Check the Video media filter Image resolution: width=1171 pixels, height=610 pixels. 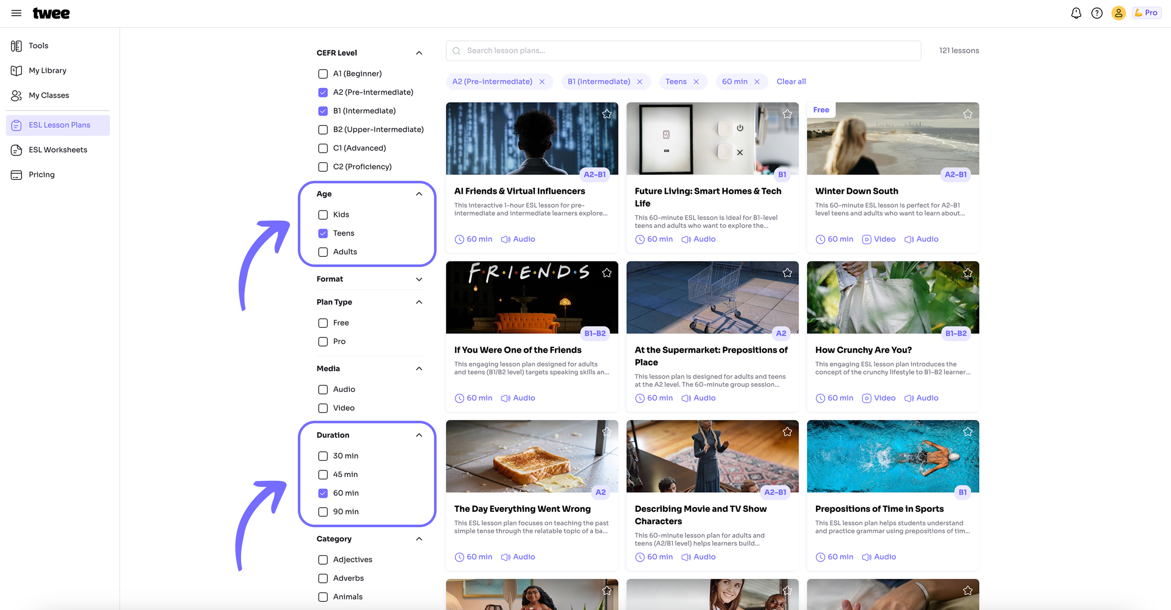coord(323,408)
